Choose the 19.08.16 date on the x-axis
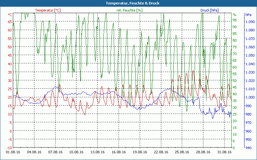Screen dimensions: 257x160 140,152
